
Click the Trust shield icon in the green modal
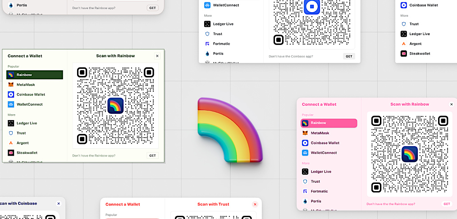click(x=11, y=133)
